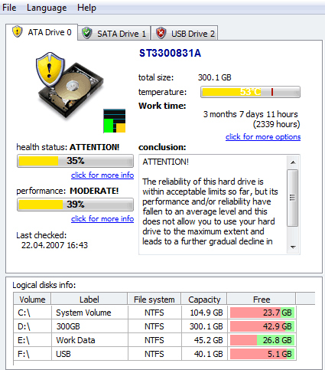This screenshot has width=325, height=370.
Task: Switch to the SATA Drive 1 tab
Action: click(x=114, y=34)
